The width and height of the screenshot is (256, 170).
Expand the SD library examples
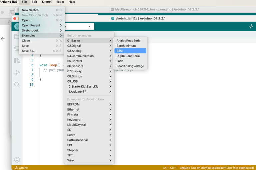[x=89, y=130]
